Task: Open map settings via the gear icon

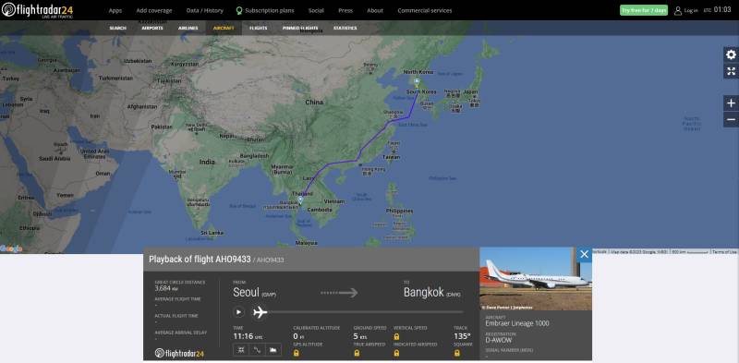Action: [731, 54]
